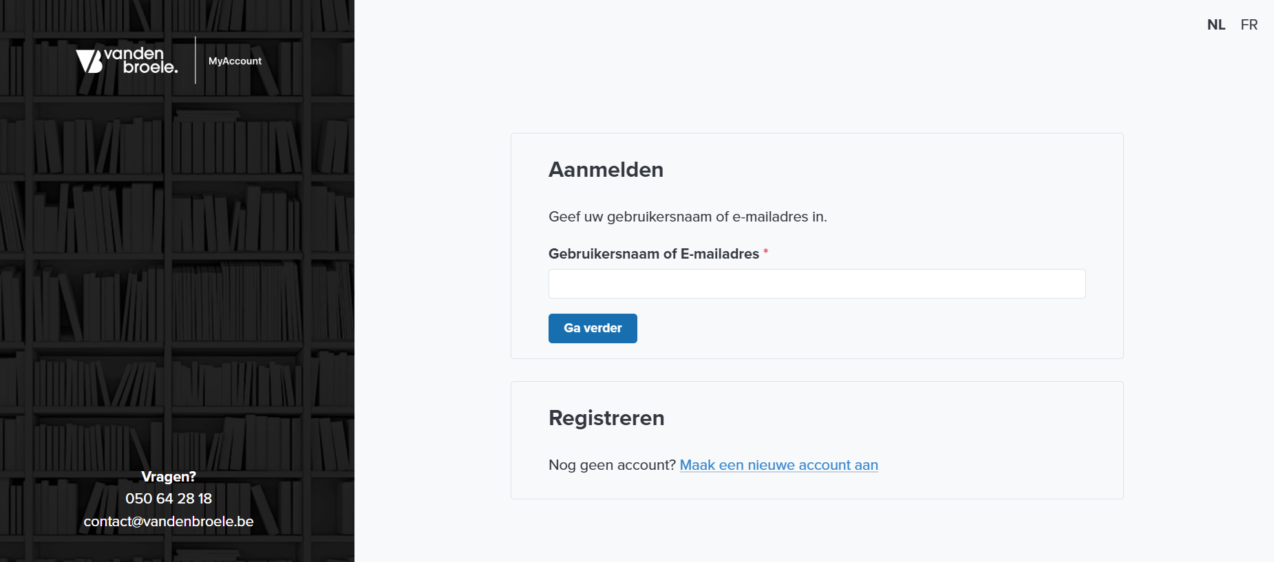
Task: Click the phone number 050 64 28 18
Action: pos(169,499)
